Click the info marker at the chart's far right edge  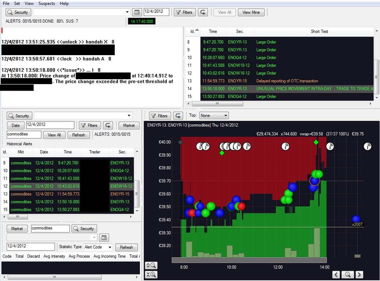(x=368, y=146)
